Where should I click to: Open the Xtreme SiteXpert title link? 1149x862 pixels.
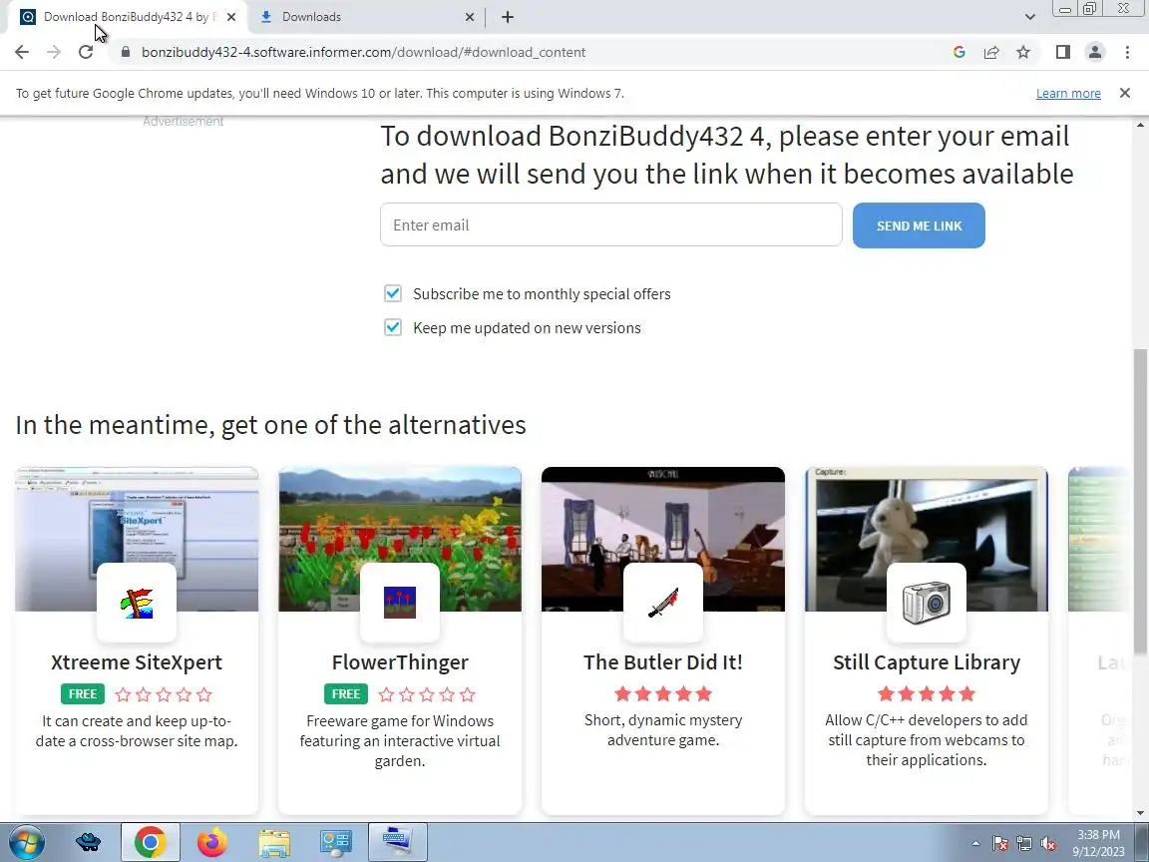point(137,661)
